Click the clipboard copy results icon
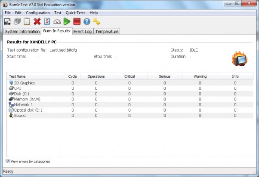The image size is (259, 177). click(x=27, y=21)
